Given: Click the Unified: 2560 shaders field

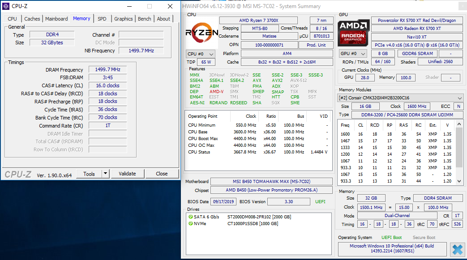Looking at the screenshot, I should (440, 62).
